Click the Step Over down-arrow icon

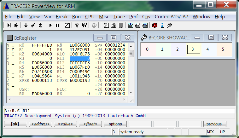[26, 25]
